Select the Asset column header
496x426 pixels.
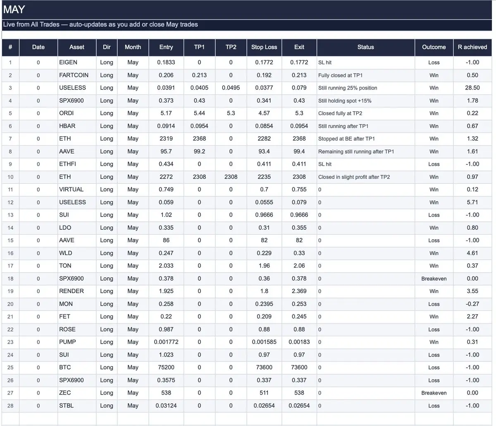pyautogui.click(x=77, y=47)
